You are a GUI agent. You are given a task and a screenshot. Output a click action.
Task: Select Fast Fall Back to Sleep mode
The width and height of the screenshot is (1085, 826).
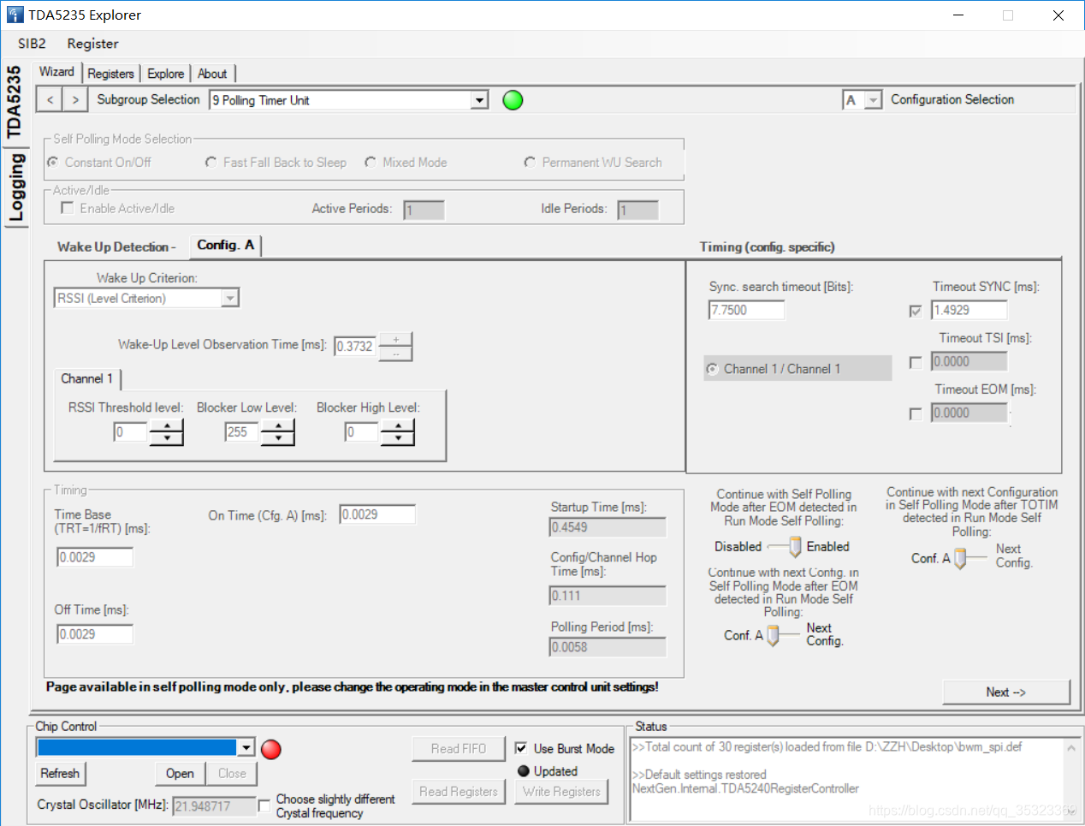(210, 162)
